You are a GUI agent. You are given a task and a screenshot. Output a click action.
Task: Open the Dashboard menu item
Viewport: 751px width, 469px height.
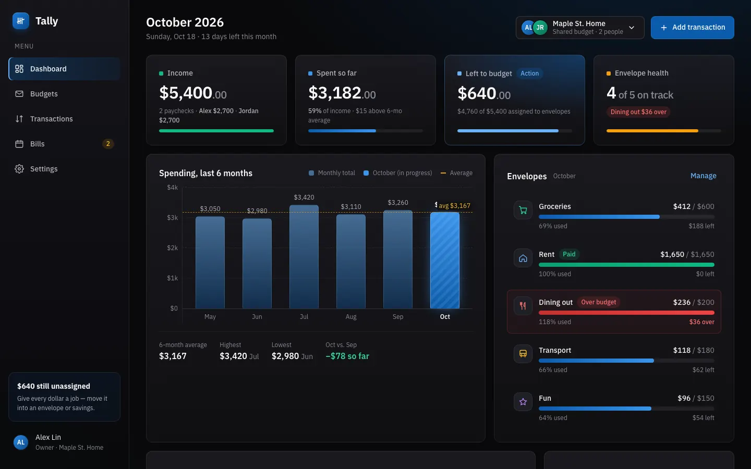pyautogui.click(x=65, y=69)
